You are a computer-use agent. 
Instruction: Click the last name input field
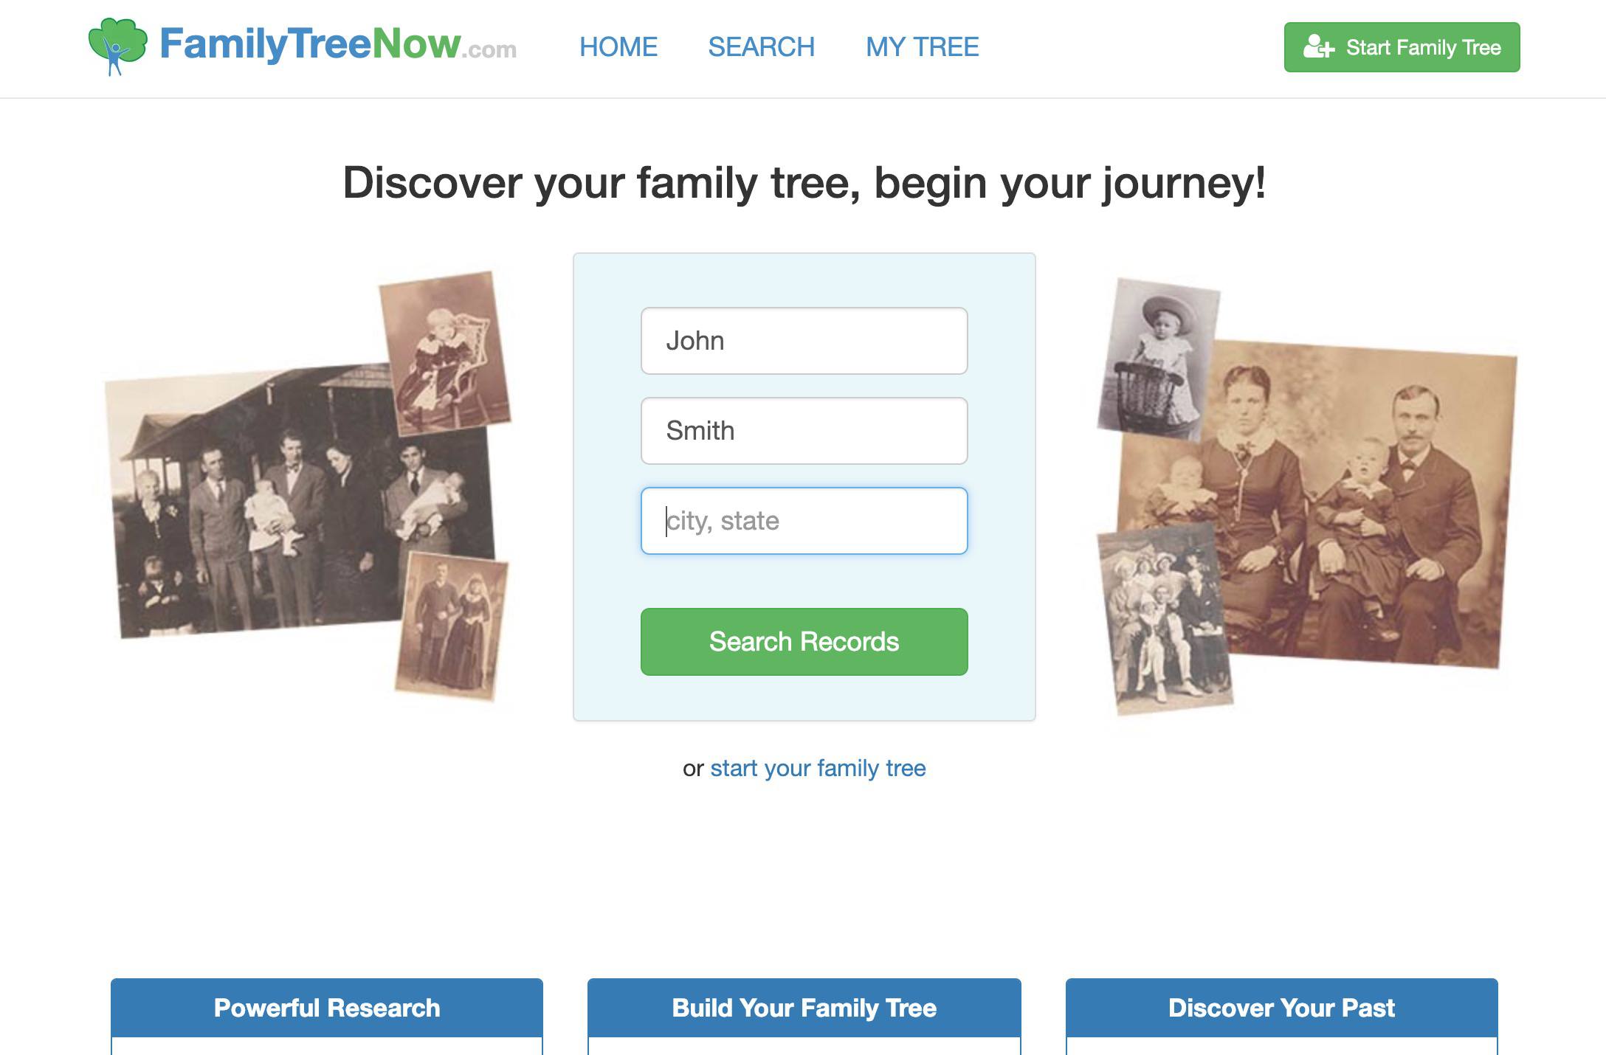coord(803,430)
